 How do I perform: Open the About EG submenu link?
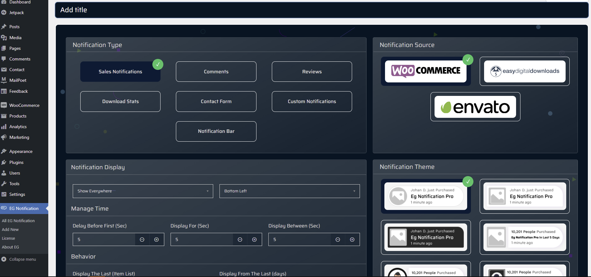(10, 247)
